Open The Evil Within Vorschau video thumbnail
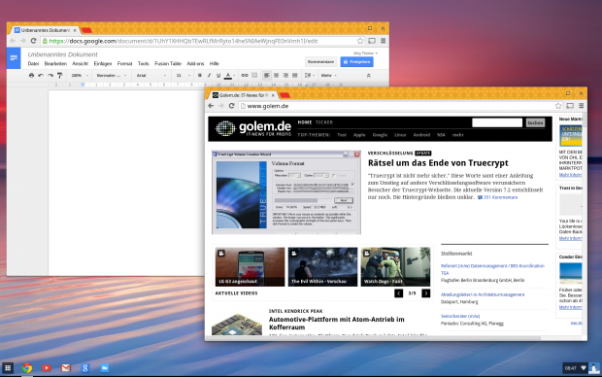 point(322,266)
